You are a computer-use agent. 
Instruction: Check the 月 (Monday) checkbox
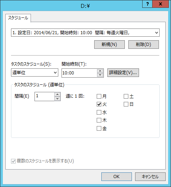(x=99, y=97)
